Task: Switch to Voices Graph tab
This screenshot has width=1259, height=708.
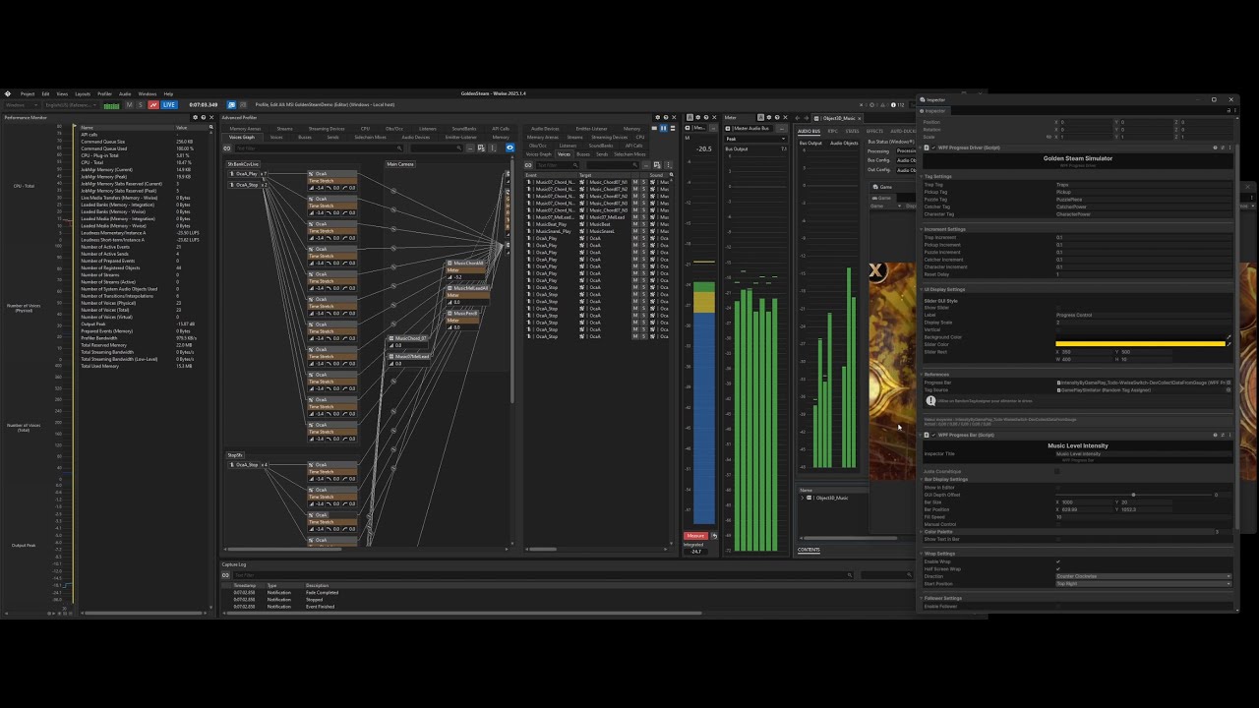Action: 242,137
